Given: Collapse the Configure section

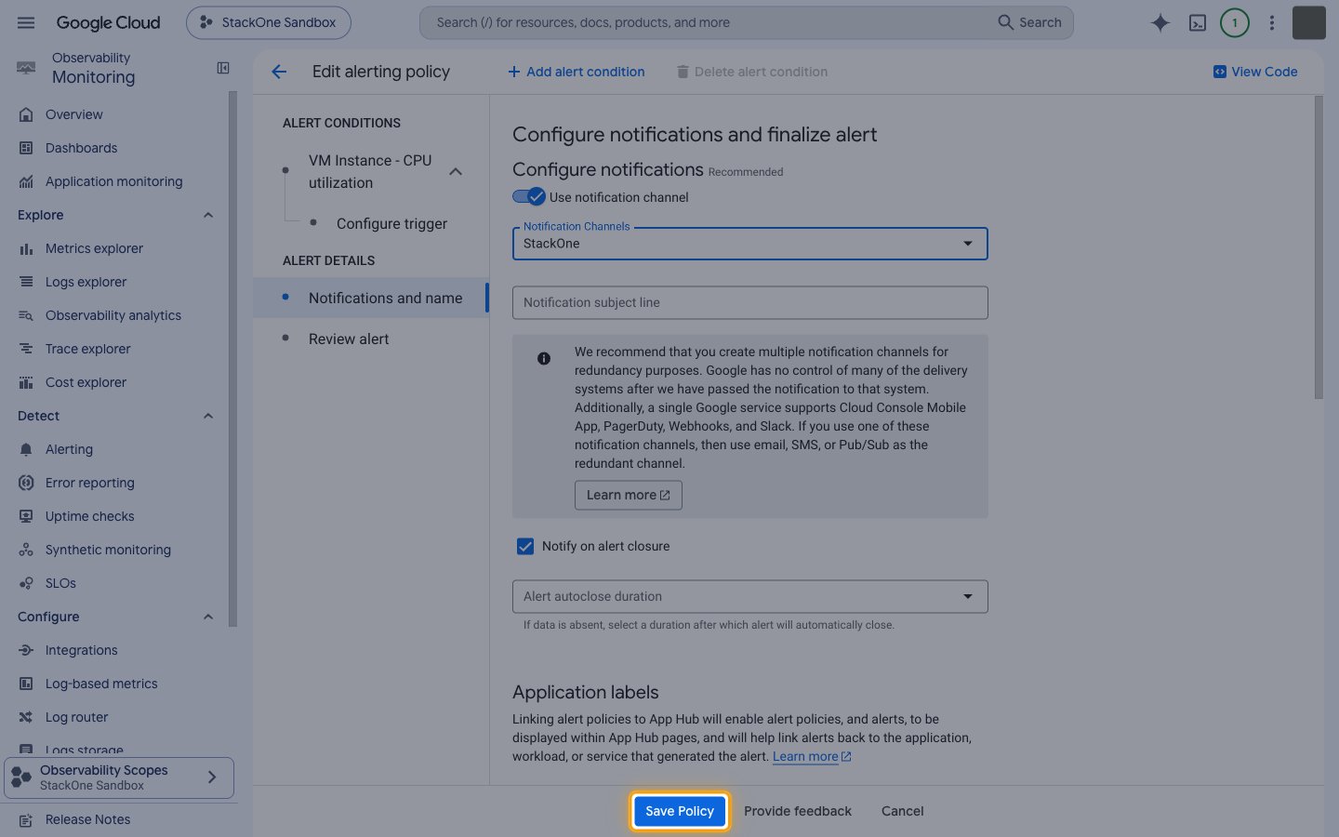Looking at the screenshot, I should pyautogui.click(x=208, y=617).
